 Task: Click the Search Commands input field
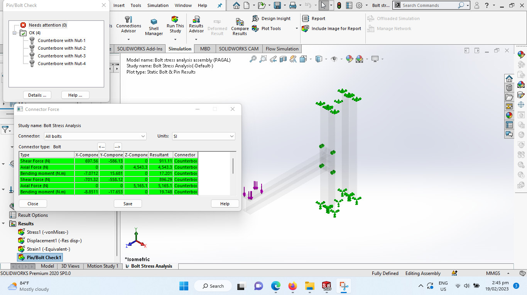[x=429, y=5]
